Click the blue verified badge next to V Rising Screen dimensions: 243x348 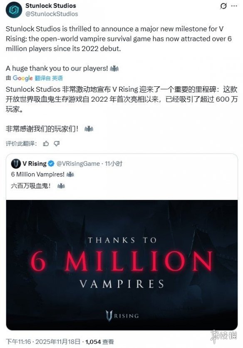coord(51,164)
